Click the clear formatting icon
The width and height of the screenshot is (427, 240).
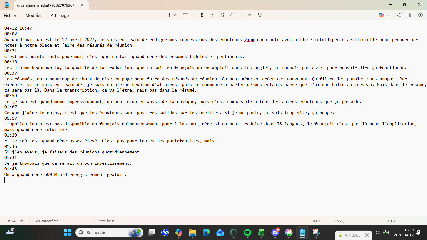[x=259, y=15]
